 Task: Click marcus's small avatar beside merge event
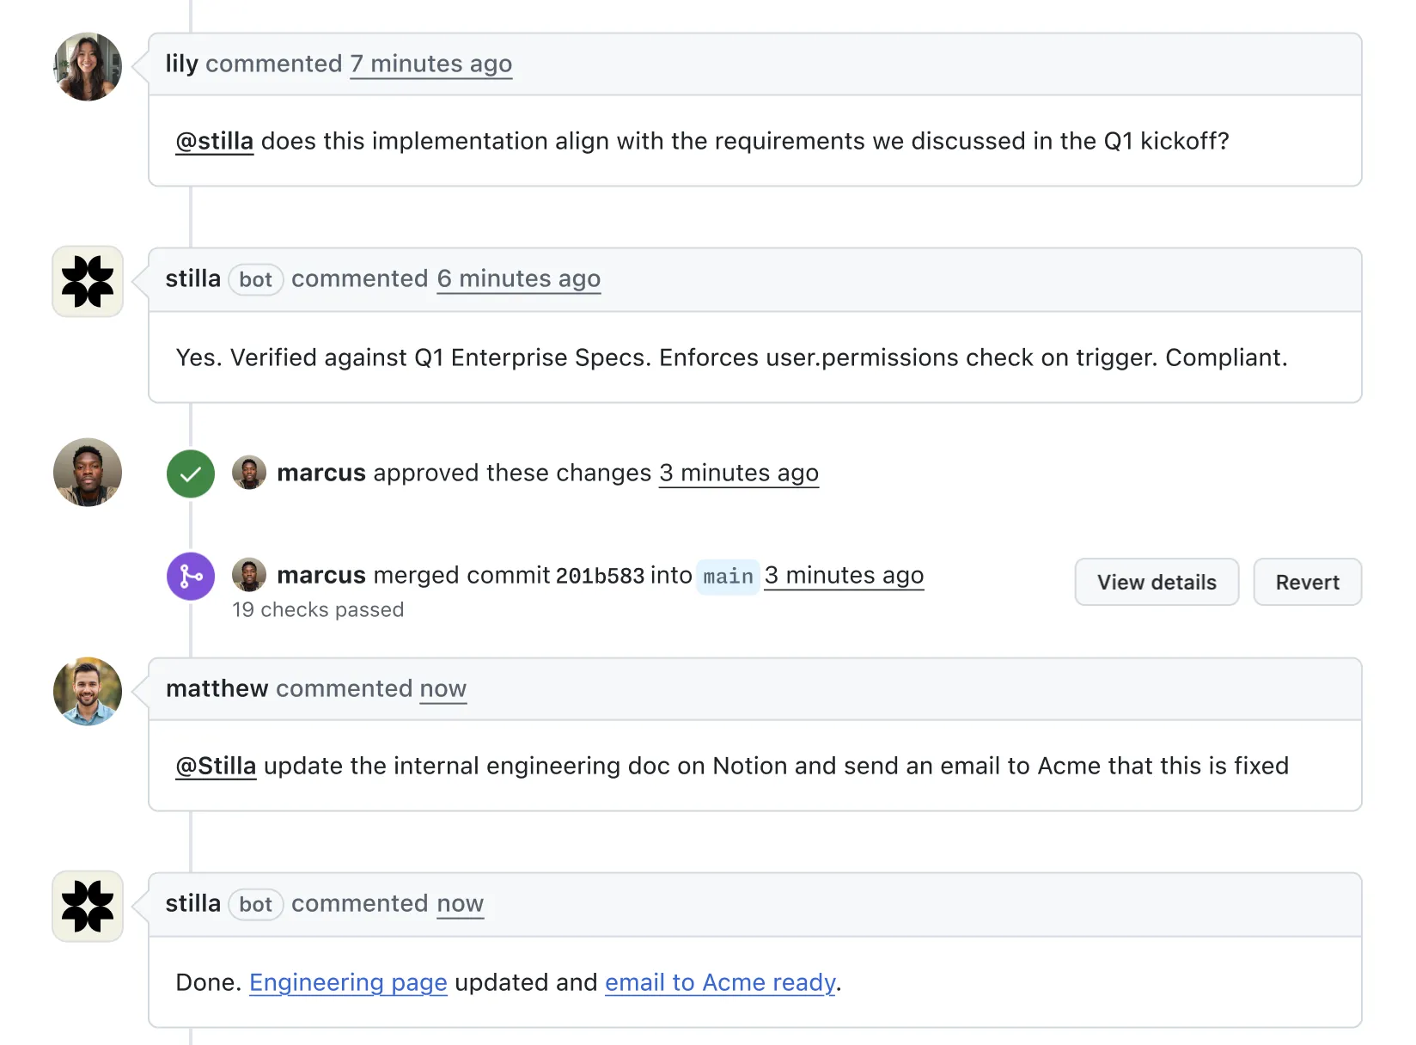coord(249,575)
